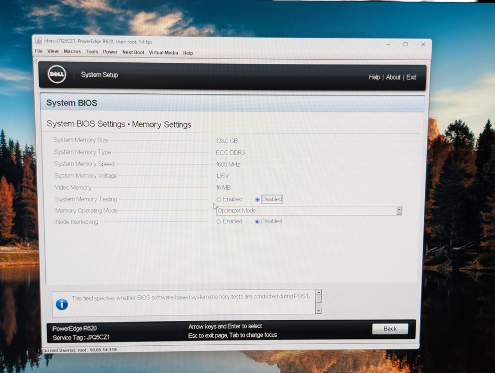The height and width of the screenshot is (373, 495).
Task: Click the Current User(s) status bar text
Action: click(79, 350)
